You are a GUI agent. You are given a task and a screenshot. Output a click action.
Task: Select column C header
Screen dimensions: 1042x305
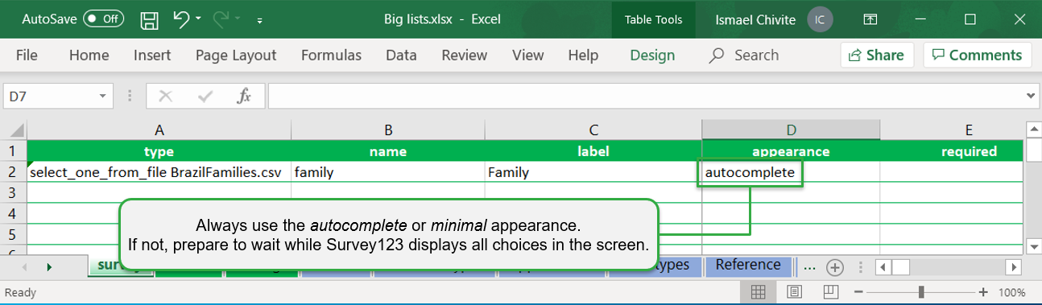coord(593,130)
